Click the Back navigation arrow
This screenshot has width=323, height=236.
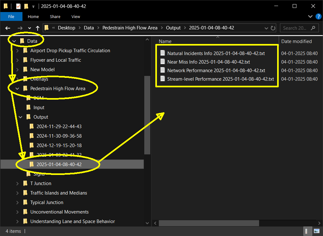[x=8, y=28]
